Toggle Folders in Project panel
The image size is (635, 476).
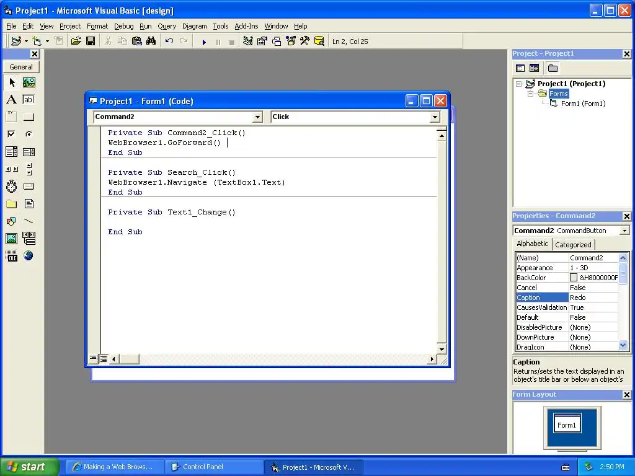tap(553, 68)
